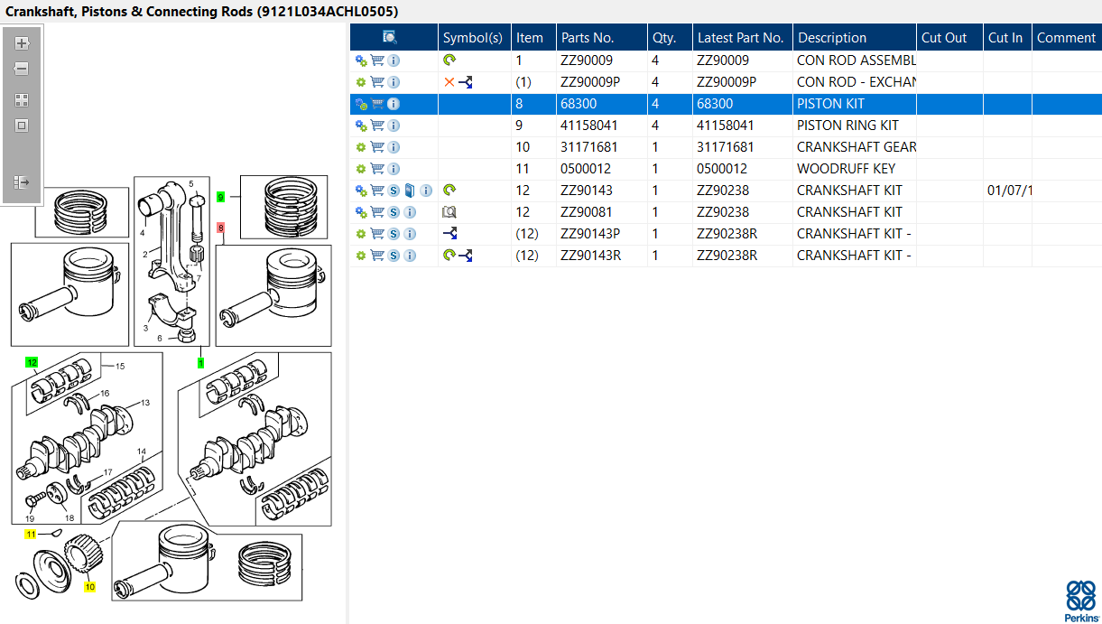Click the red callout 8 on diagram
Viewport: 1102px width, 624px height.
pyautogui.click(x=221, y=228)
